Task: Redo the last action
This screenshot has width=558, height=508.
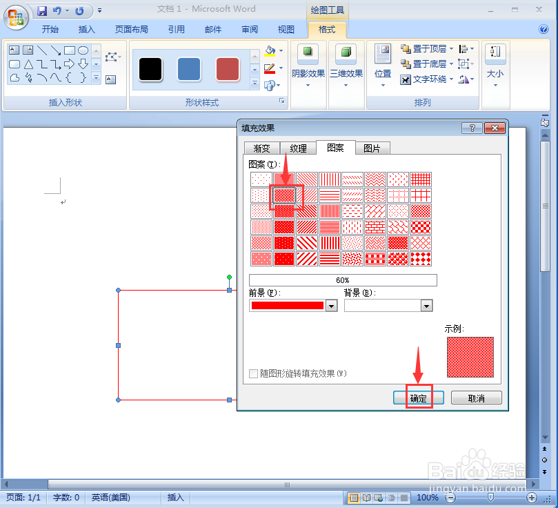Action: (x=79, y=10)
